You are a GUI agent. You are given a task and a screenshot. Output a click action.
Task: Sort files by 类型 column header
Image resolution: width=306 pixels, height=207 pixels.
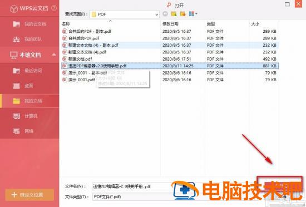211,24
